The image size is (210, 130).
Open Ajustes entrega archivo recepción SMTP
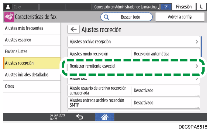[133, 103]
